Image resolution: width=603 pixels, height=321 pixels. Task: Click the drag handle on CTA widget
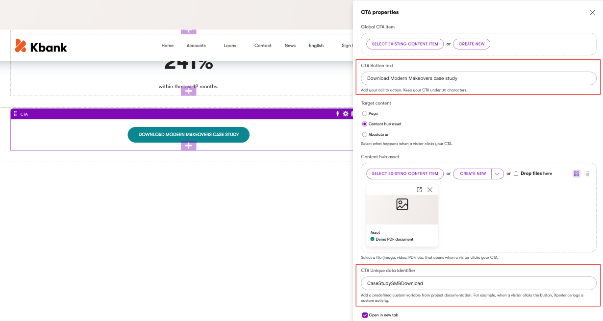click(15, 113)
